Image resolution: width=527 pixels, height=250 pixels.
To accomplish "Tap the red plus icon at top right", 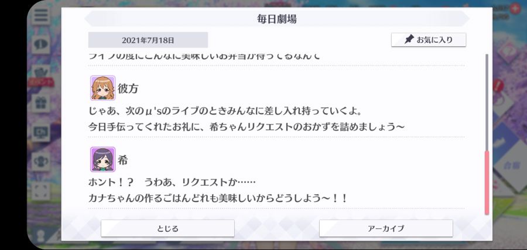I will 515,8.
